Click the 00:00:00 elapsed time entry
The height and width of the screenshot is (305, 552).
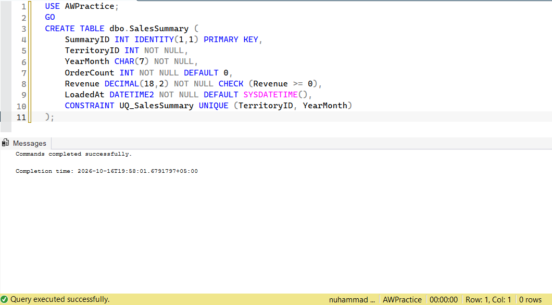(444, 300)
